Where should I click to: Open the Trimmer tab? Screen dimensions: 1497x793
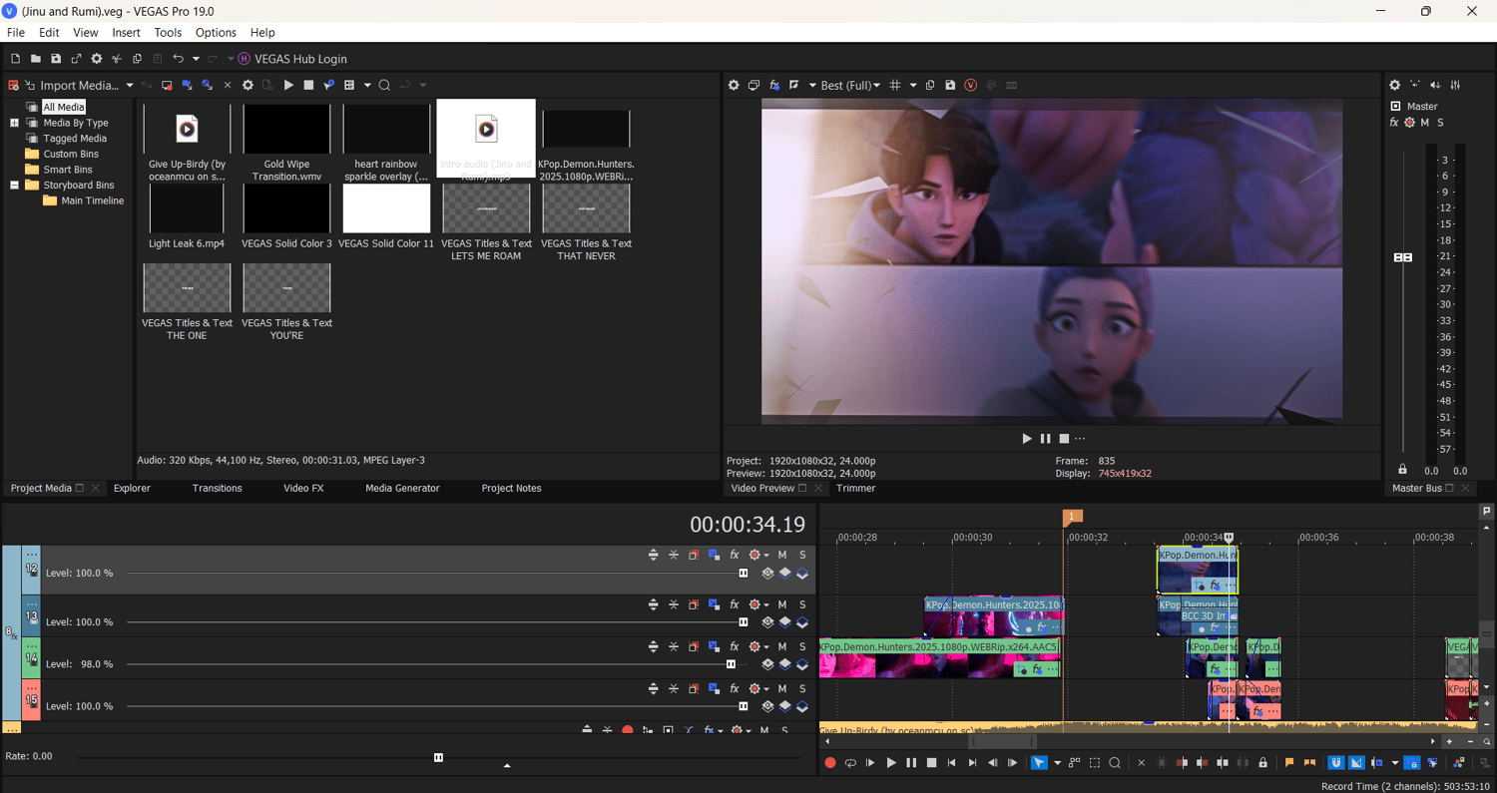pos(856,488)
